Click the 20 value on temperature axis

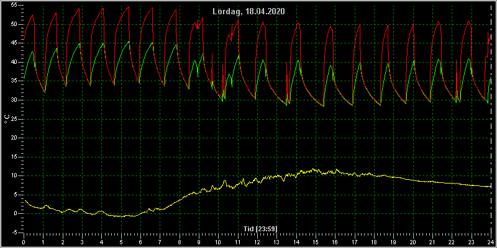click(14, 138)
